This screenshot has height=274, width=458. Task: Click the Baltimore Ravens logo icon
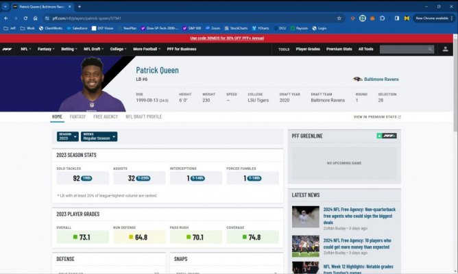click(x=357, y=79)
